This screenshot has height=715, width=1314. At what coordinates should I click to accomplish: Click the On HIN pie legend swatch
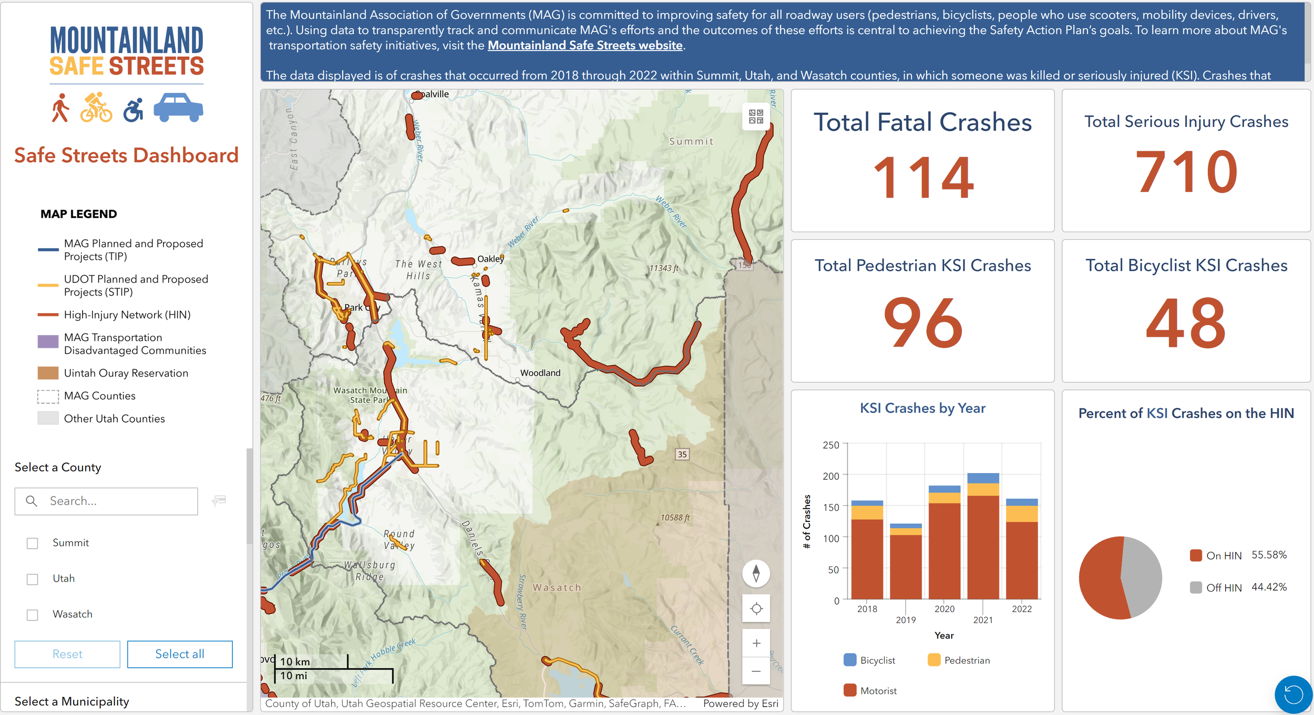click(x=1196, y=555)
